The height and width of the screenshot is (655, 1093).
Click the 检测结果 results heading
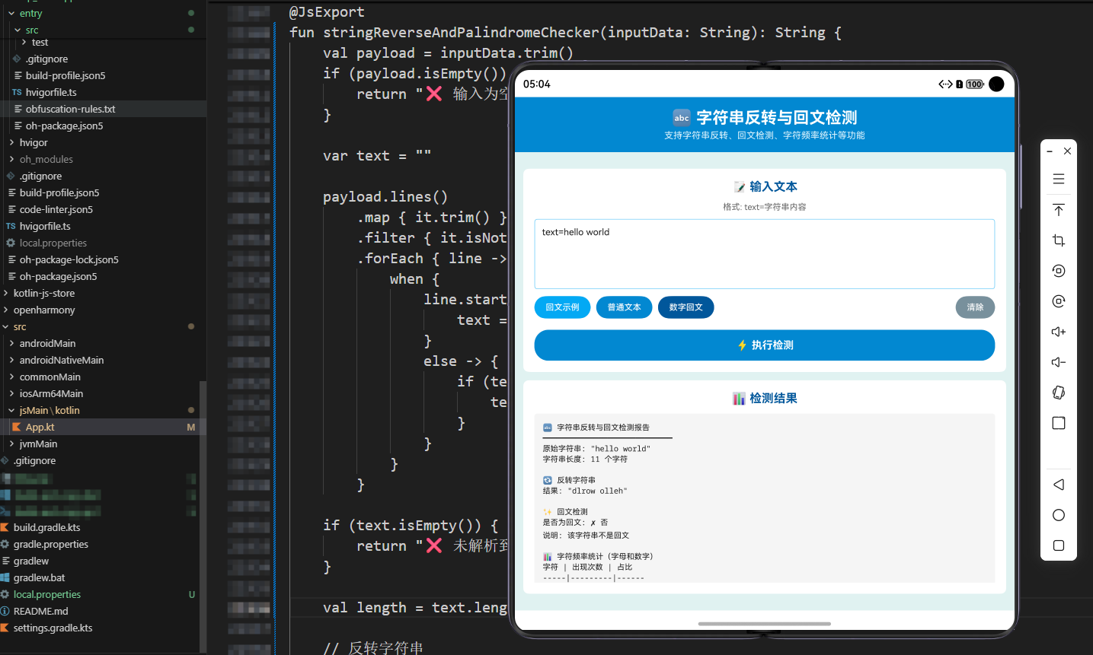[x=765, y=399]
